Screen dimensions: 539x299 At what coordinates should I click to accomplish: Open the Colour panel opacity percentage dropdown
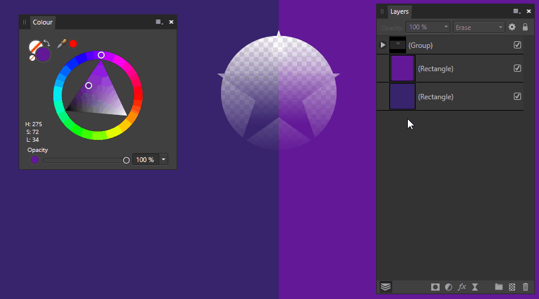[x=163, y=160]
